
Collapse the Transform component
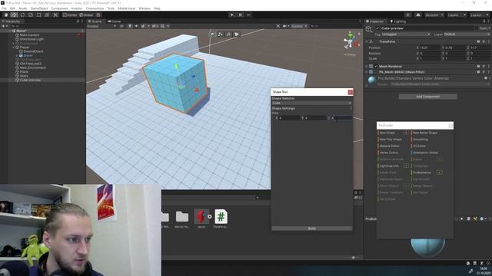(367, 41)
